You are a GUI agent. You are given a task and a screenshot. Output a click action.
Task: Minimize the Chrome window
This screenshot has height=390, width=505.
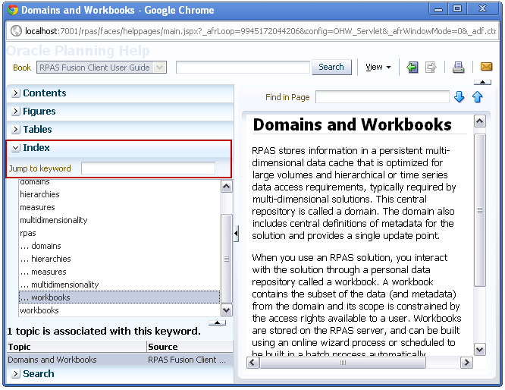[438, 9]
